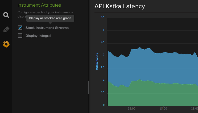
Task: Click the green stacked area stream
Action: [x=151, y=96]
